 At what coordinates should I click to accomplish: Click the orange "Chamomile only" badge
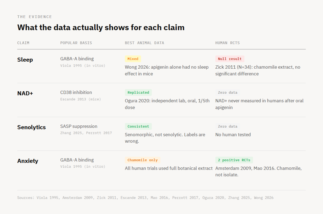[142, 160]
